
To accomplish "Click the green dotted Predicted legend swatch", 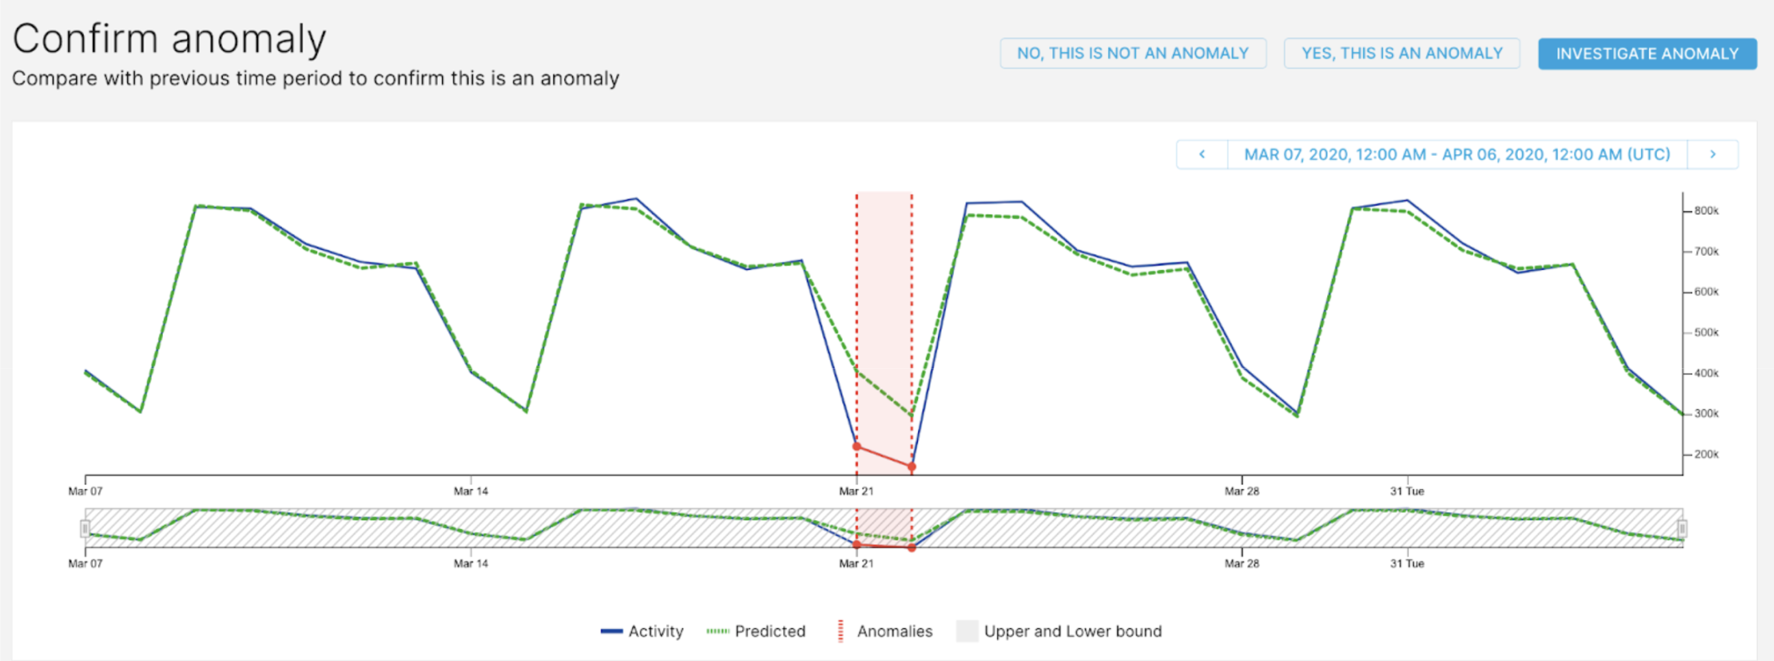I will [x=717, y=632].
